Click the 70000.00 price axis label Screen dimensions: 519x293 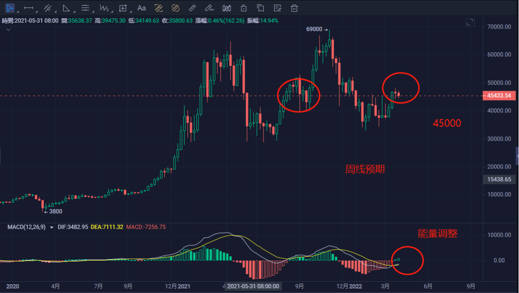click(x=499, y=26)
